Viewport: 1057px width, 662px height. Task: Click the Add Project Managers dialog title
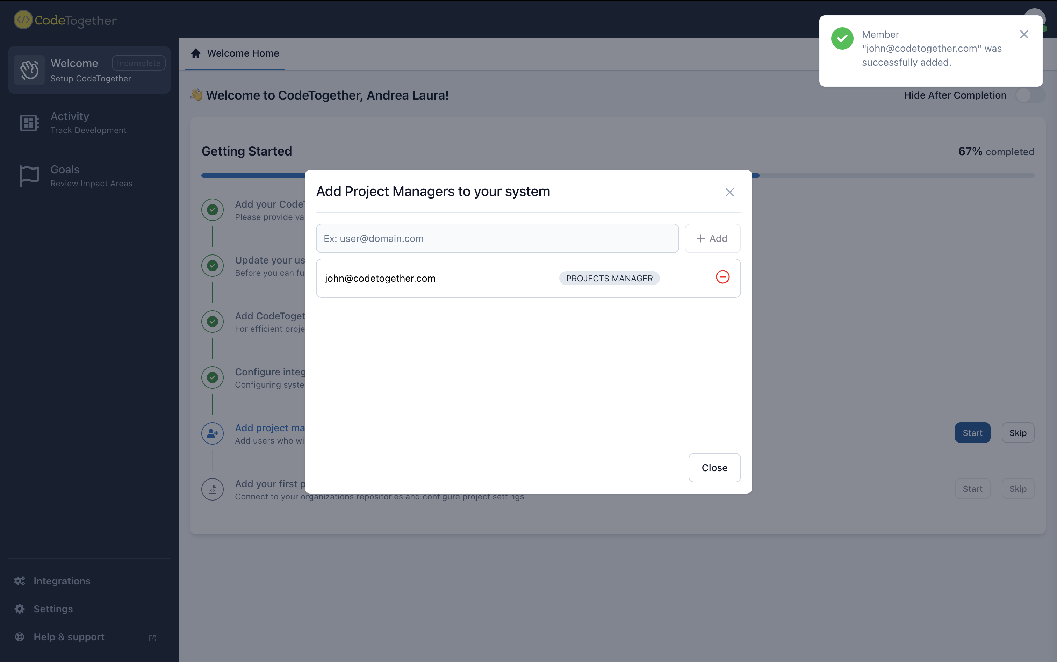(x=433, y=191)
